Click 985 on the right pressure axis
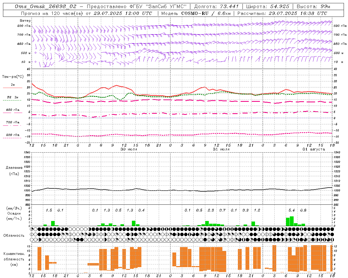348x278 pixels. (x=337, y=205)
